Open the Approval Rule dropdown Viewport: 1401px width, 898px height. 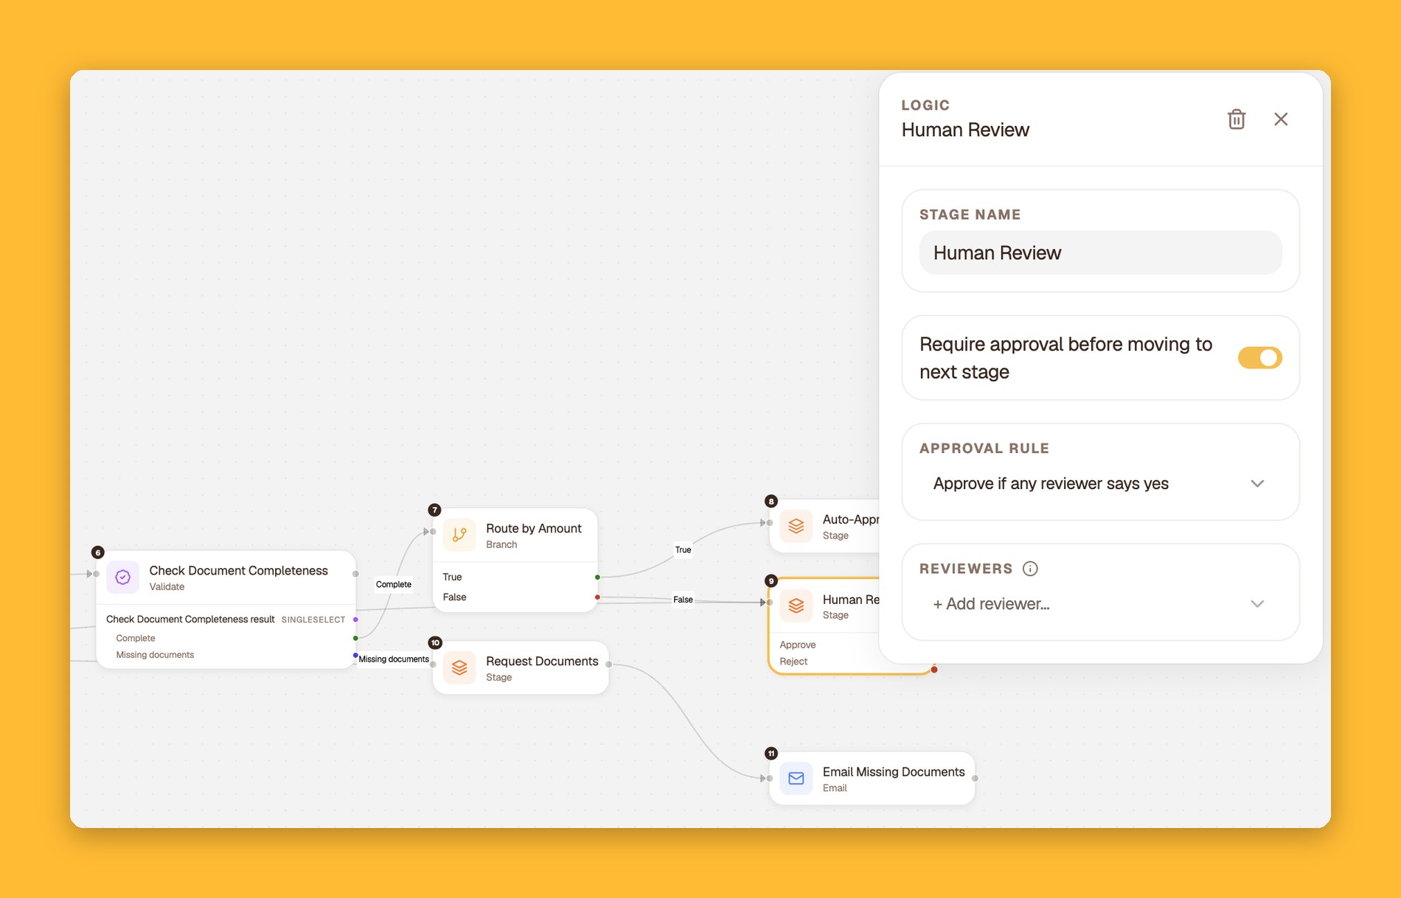[1100, 484]
